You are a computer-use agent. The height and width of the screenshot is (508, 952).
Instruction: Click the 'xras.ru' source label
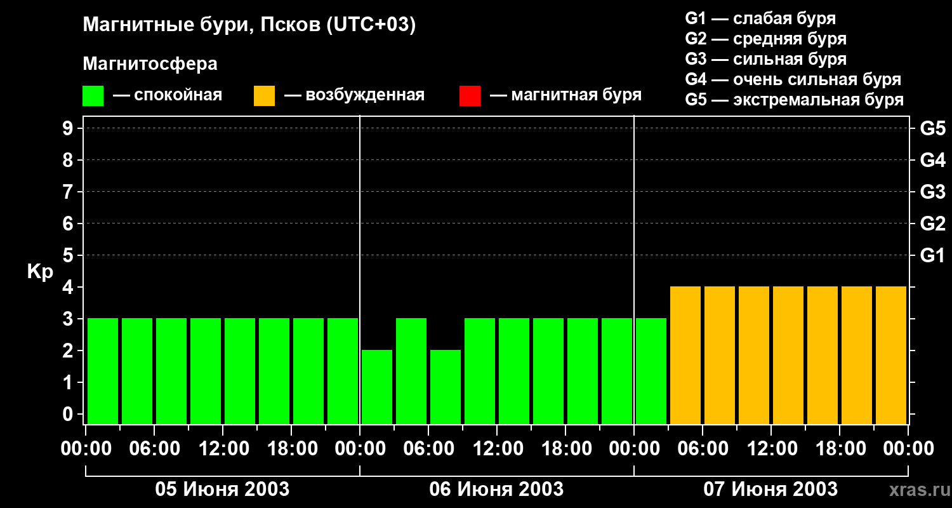(x=918, y=490)
